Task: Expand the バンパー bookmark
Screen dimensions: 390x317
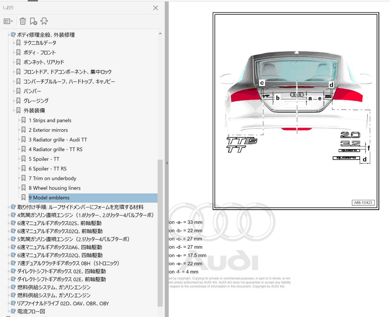Action: point(14,91)
